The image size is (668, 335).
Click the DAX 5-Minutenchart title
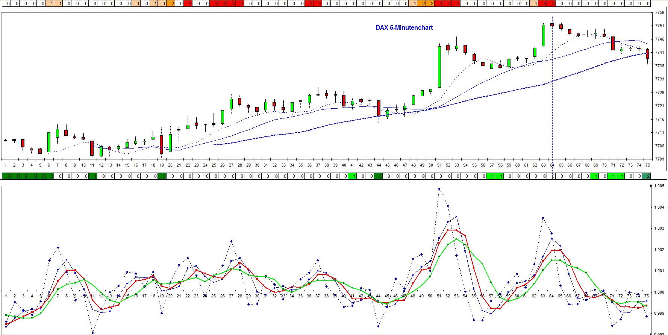[x=404, y=27]
